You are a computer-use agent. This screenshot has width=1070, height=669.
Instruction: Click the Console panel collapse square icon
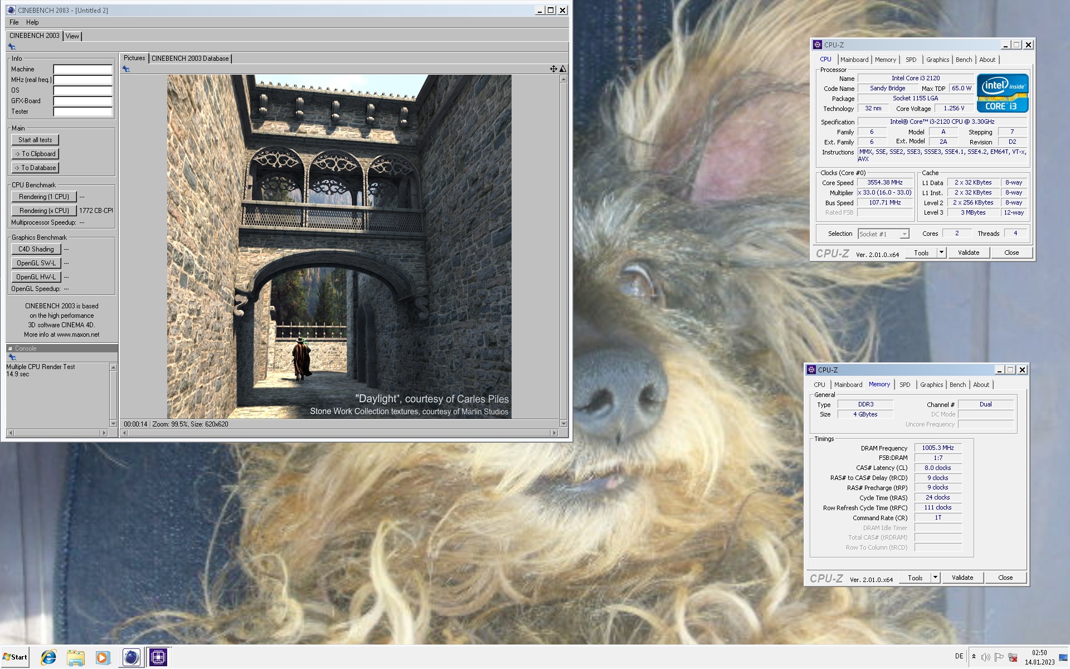click(x=10, y=348)
